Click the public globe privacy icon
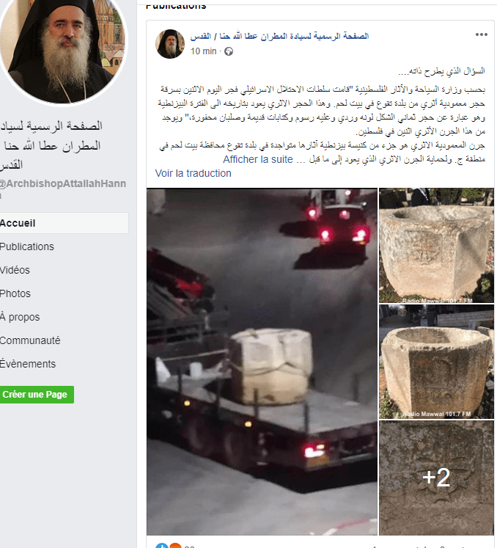 click(x=229, y=51)
